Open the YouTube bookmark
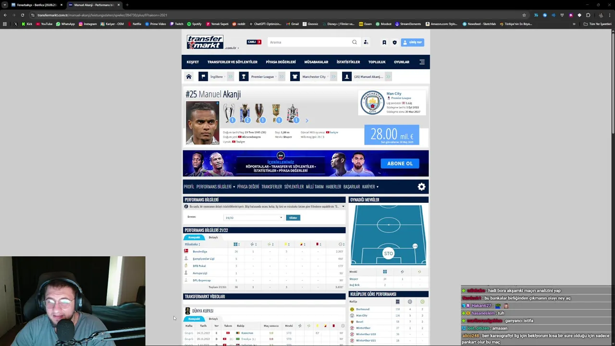615x346 pixels. pyautogui.click(x=44, y=24)
